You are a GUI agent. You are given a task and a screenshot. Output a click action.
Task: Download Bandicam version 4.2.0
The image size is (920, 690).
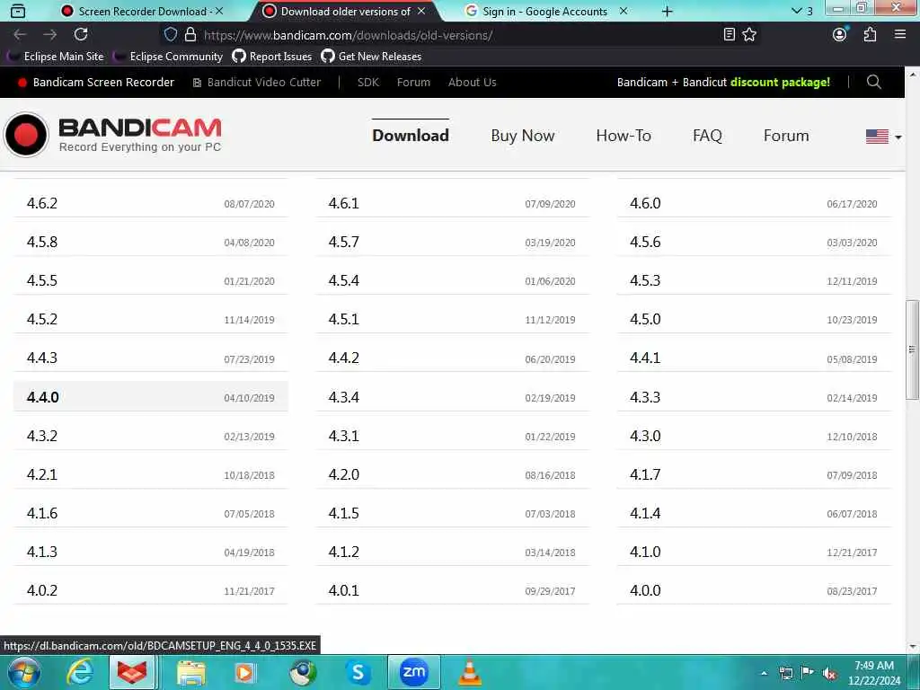pyautogui.click(x=453, y=474)
